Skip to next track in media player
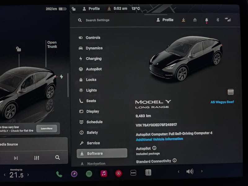 tap(16, 158)
